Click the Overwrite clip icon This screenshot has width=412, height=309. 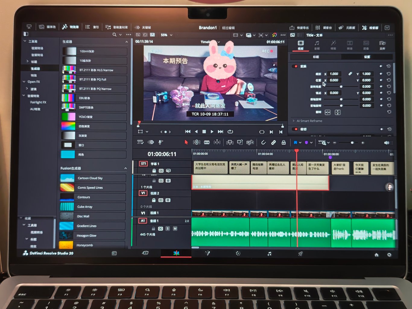pos(240,142)
